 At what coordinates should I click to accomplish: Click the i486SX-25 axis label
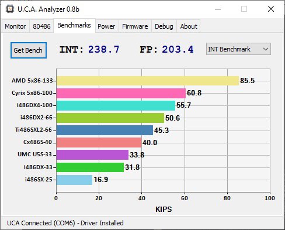click(x=39, y=179)
